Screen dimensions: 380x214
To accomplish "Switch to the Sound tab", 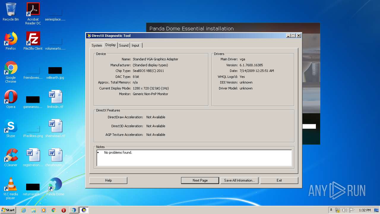I will tap(124, 45).
